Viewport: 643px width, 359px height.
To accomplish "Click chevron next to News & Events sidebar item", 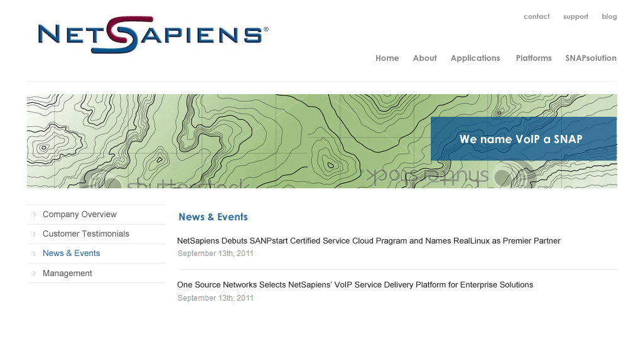I will (x=35, y=254).
